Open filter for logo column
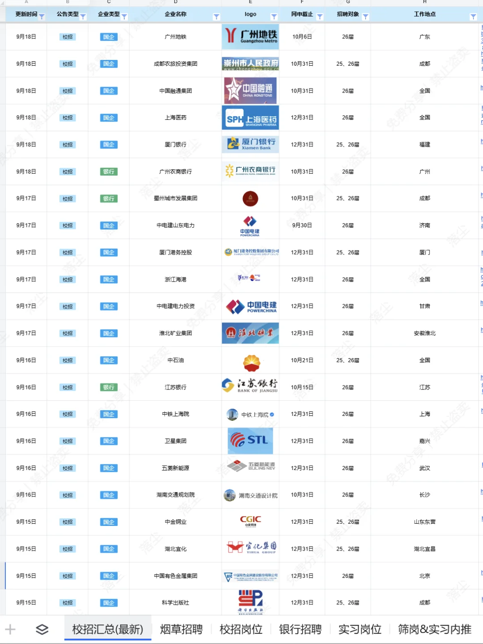 274,17
